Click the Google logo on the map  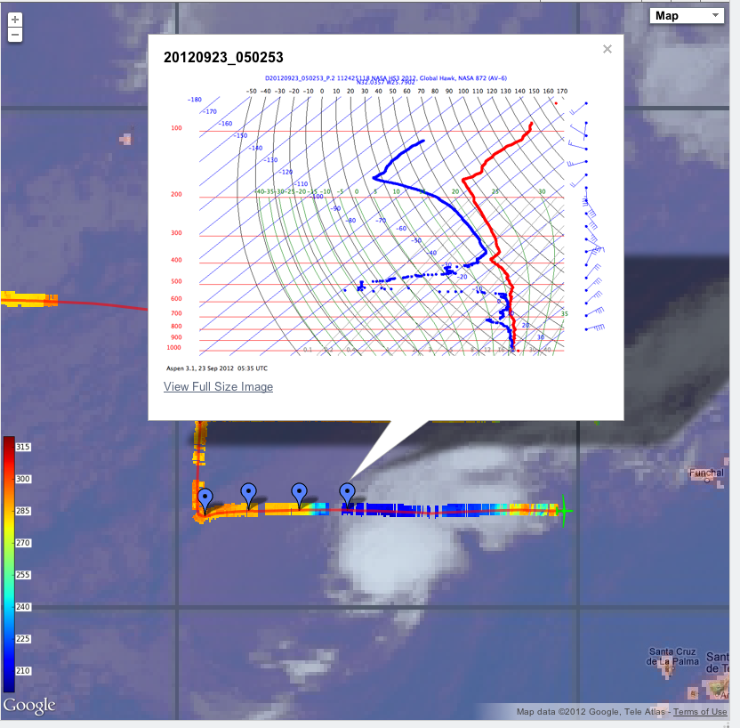tap(28, 706)
